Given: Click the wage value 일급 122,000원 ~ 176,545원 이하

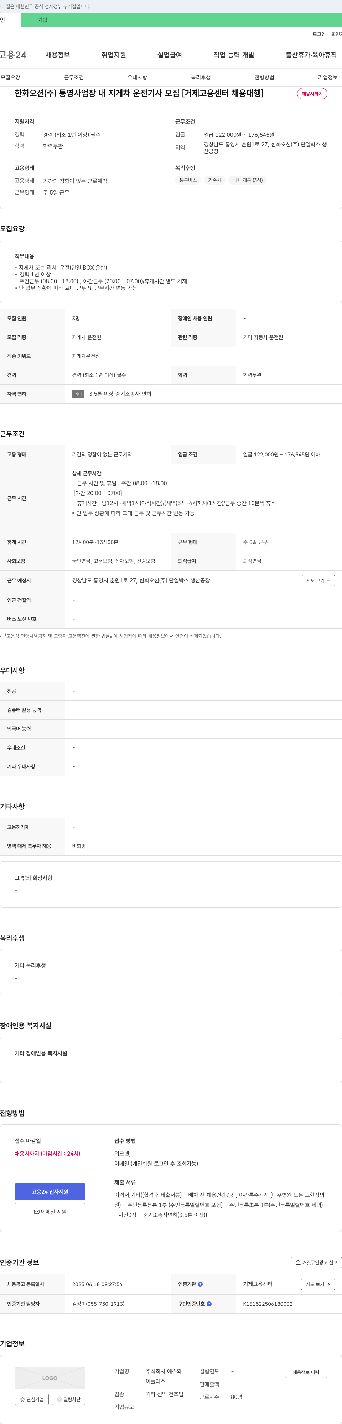Looking at the screenshot, I should pyautogui.click(x=281, y=454).
